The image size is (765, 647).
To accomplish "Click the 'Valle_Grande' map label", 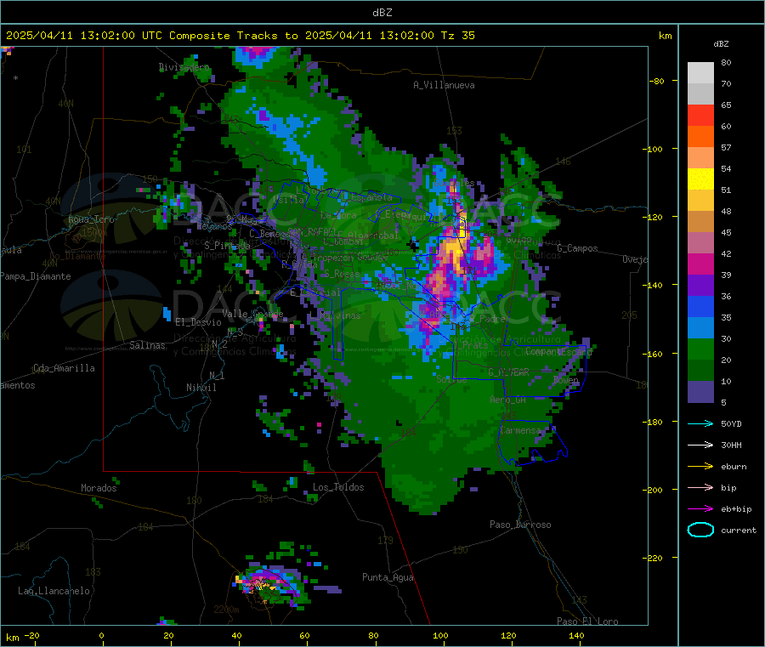I will point(252,313).
